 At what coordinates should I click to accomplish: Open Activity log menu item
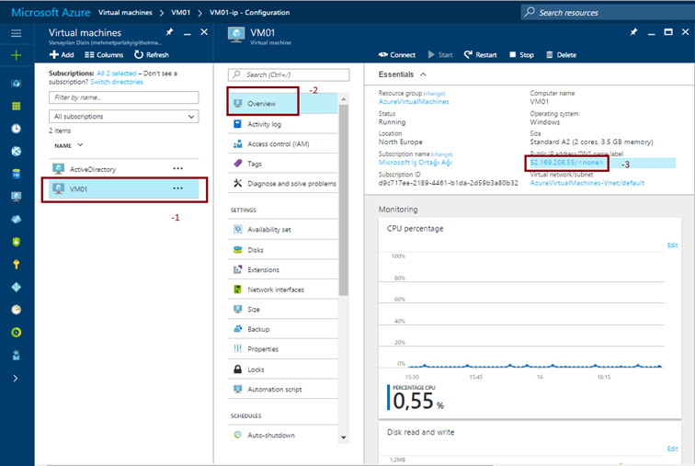[283, 124]
